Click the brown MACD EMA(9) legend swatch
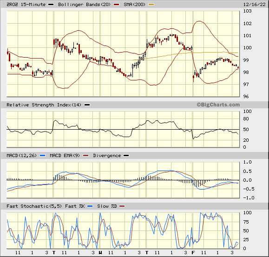The height and width of the screenshot is (257, 269). pyautogui.click(x=85, y=156)
